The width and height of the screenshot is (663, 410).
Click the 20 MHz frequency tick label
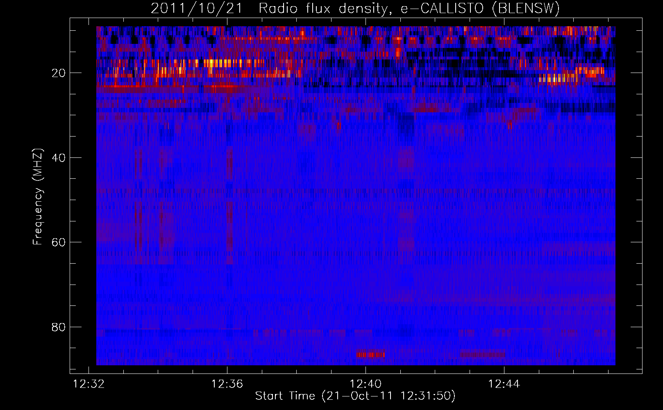pyautogui.click(x=59, y=73)
